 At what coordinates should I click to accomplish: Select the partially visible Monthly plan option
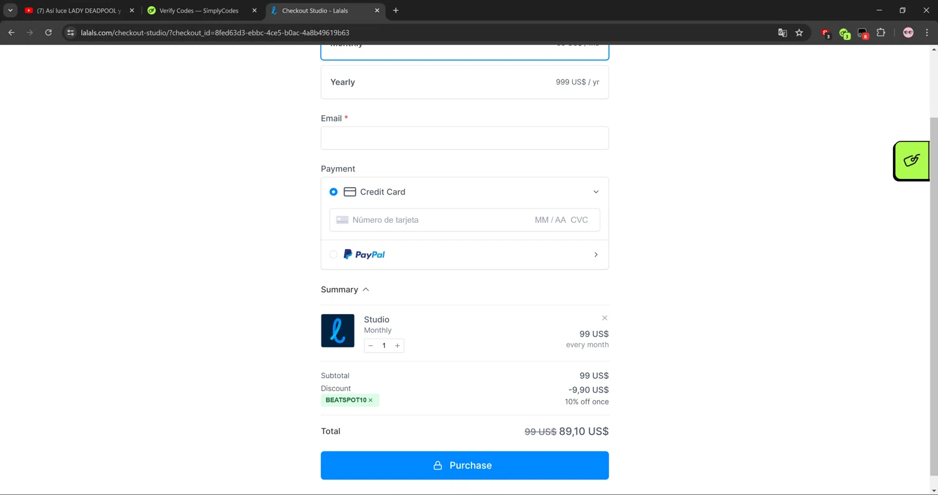(x=465, y=52)
